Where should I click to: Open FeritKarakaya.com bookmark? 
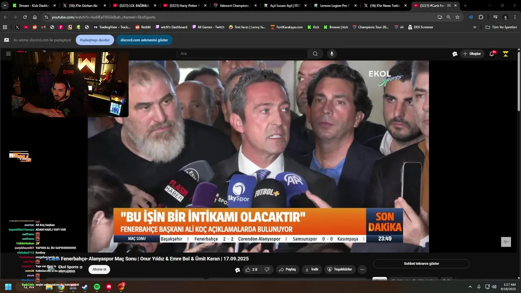[287, 27]
